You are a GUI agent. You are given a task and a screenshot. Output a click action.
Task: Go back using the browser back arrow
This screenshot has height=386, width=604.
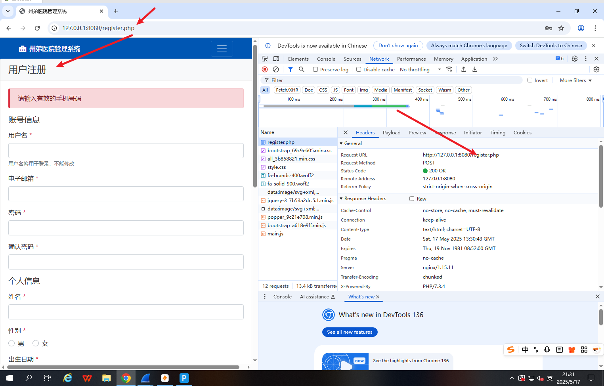point(9,28)
